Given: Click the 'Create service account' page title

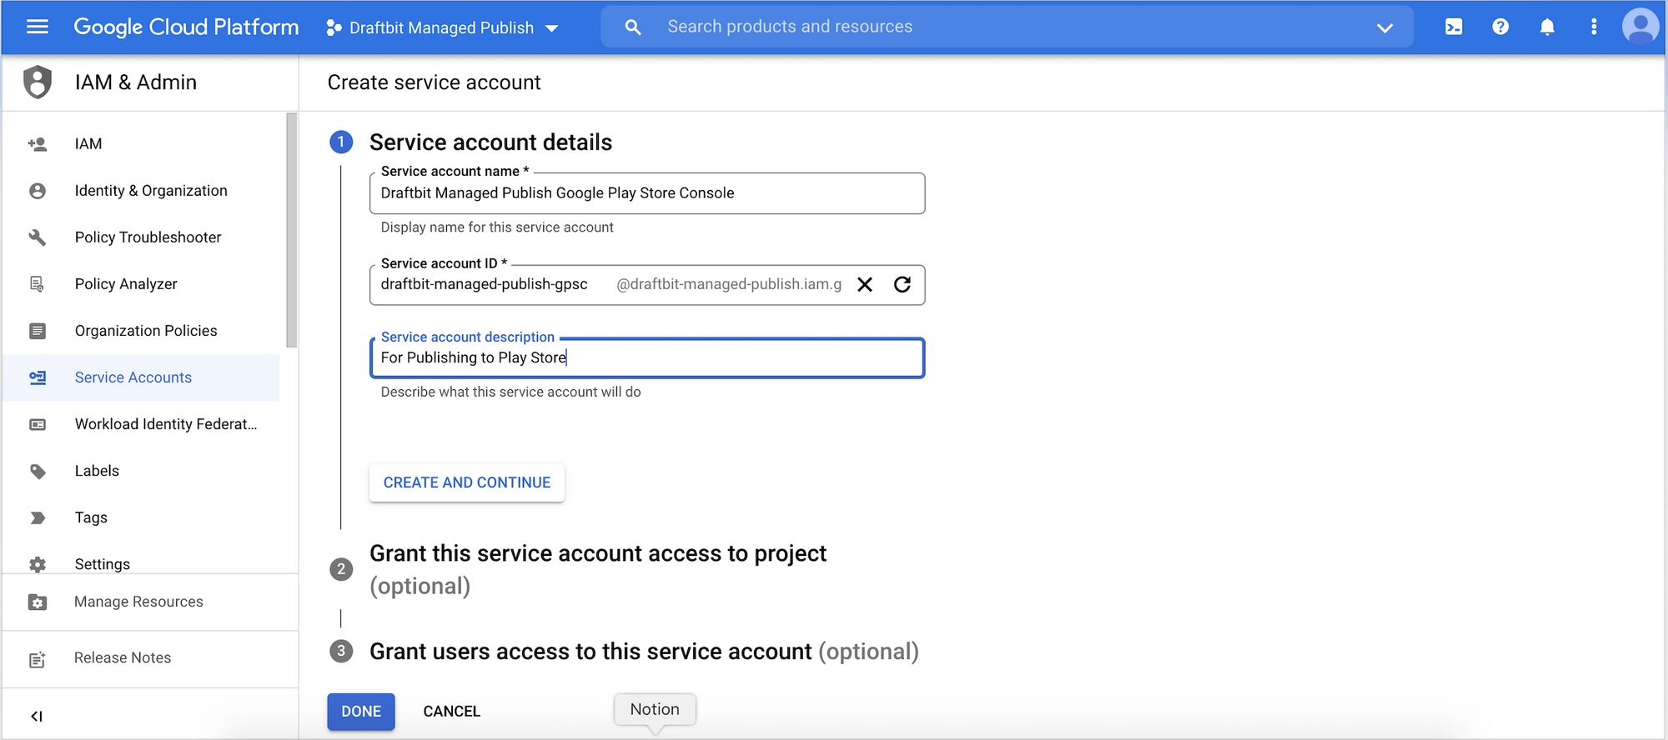Looking at the screenshot, I should [434, 82].
